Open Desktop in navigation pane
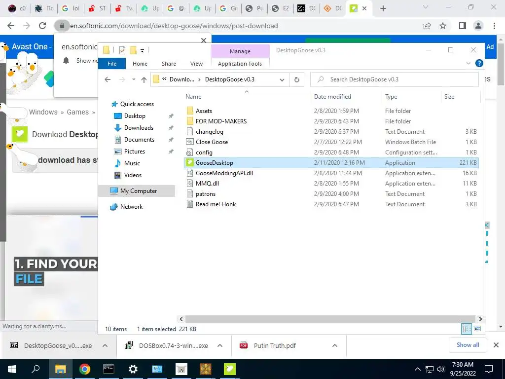The image size is (505, 379). click(135, 115)
